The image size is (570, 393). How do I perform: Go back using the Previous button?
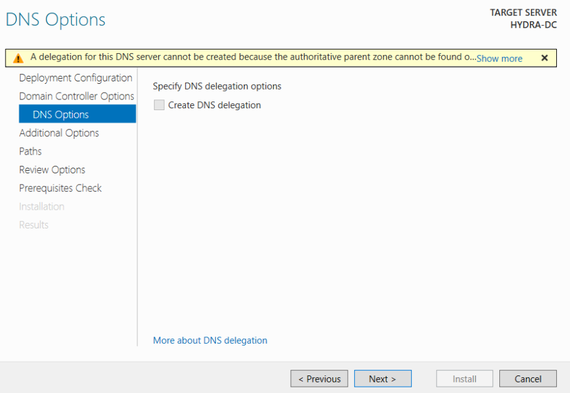319,378
